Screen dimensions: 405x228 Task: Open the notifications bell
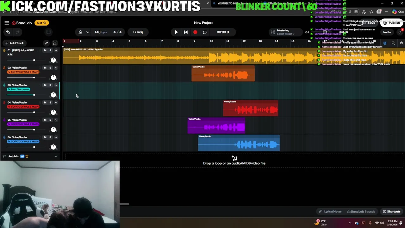[x=400, y=32]
